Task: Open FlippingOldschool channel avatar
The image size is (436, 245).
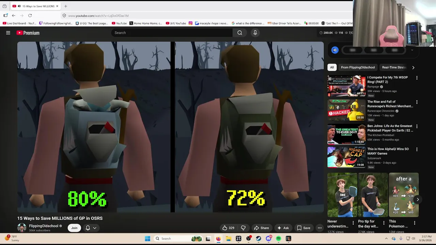Action: tap(22, 228)
